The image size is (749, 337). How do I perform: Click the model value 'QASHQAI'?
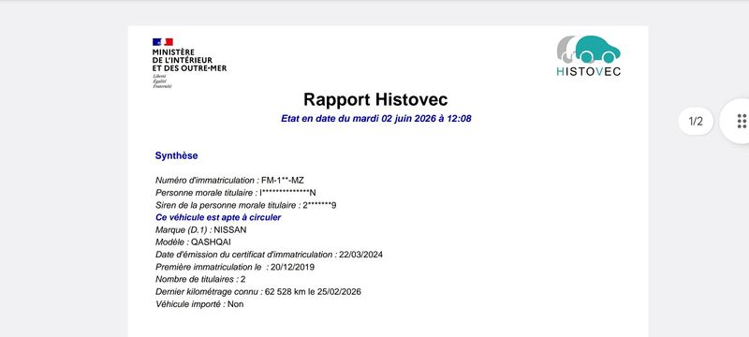tap(211, 242)
